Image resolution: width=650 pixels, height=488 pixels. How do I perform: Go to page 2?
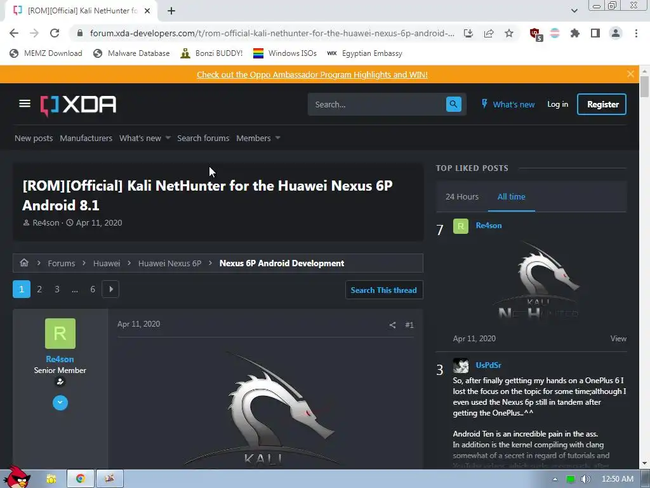39,289
